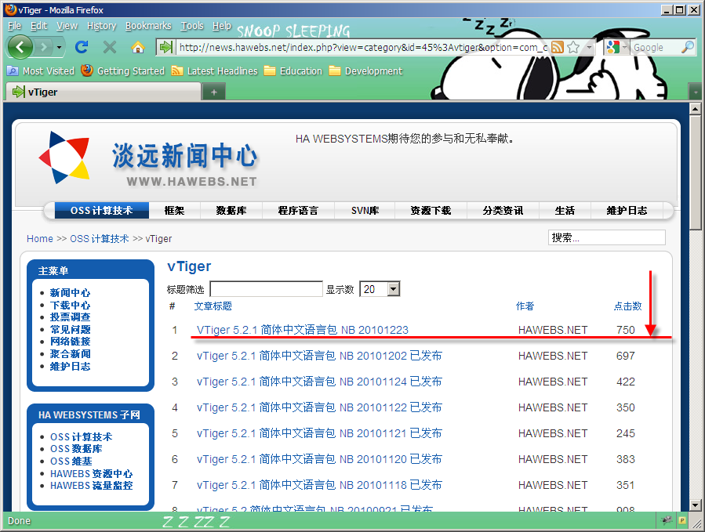Screen dimensions: 705x532
Task: Open the Latest Headlines feed bookmark
Action: [x=214, y=71]
